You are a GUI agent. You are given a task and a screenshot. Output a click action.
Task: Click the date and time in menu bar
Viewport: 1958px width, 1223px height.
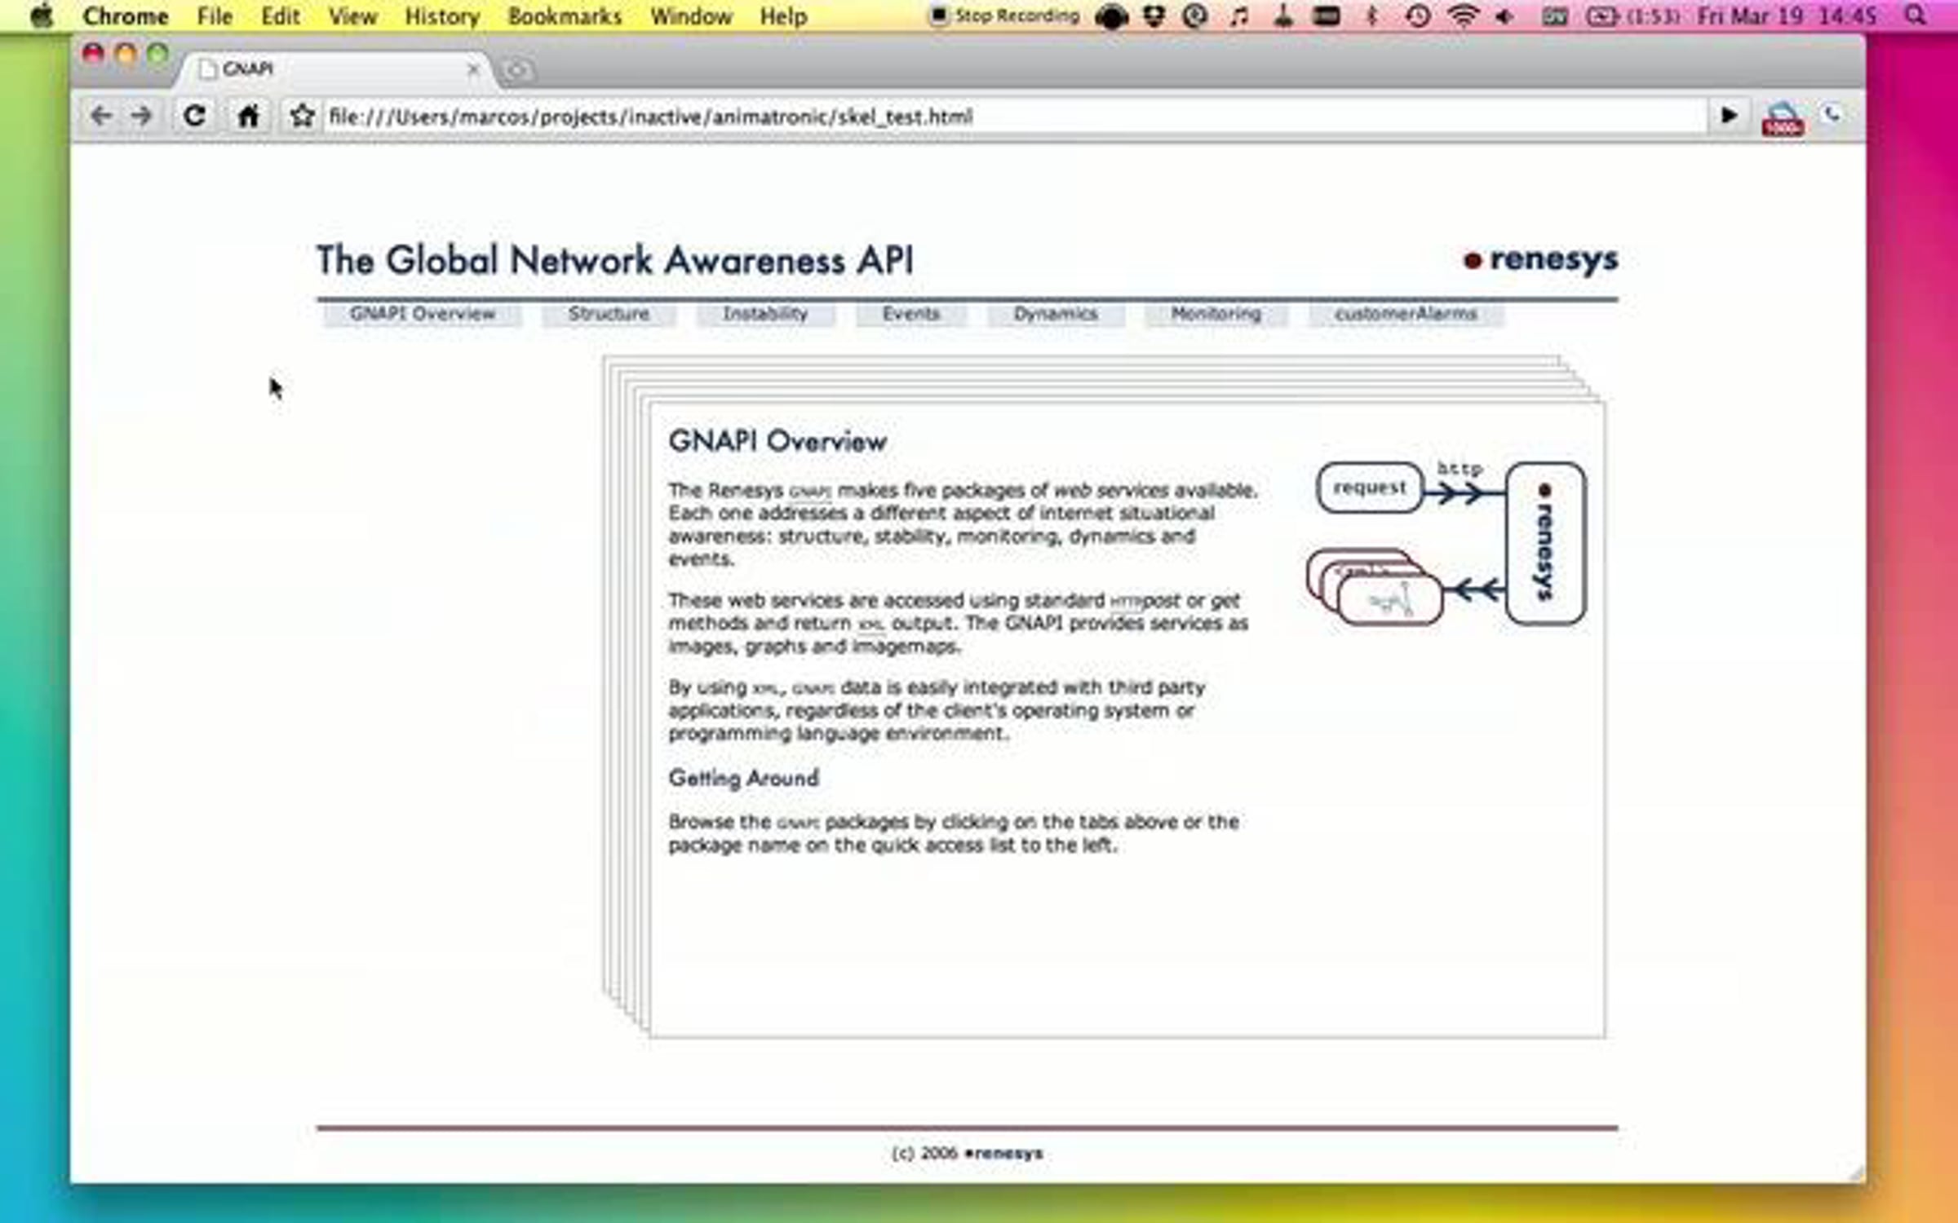pos(1787,15)
